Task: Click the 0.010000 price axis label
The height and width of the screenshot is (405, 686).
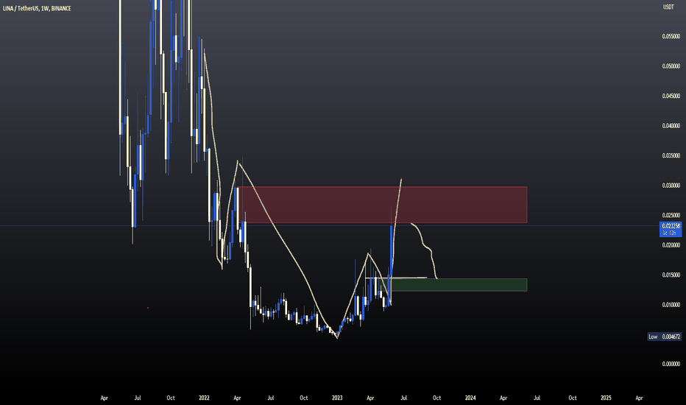Action: 671,304
